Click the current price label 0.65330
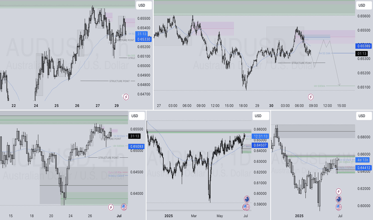This screenshot has height=220, width=373. click(143, 39)
